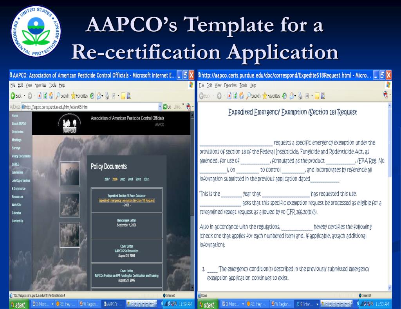Click Mail icon in right ExpediteS18Request window toolbar

[291, 96]
